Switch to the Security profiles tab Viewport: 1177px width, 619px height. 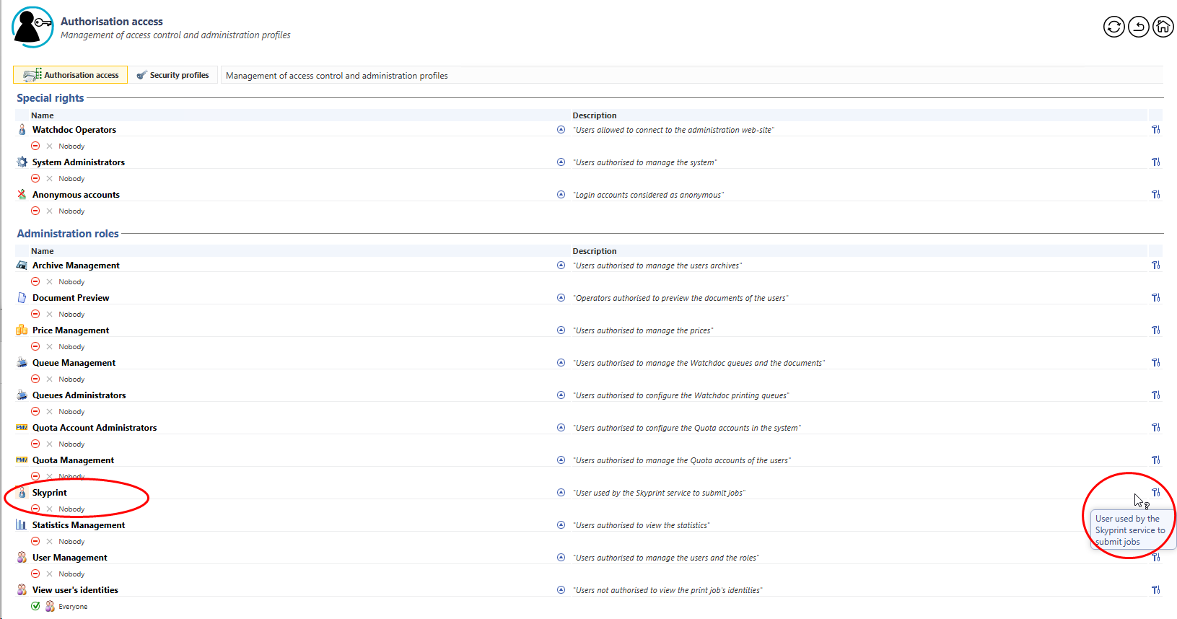click(x=173, y=75)
